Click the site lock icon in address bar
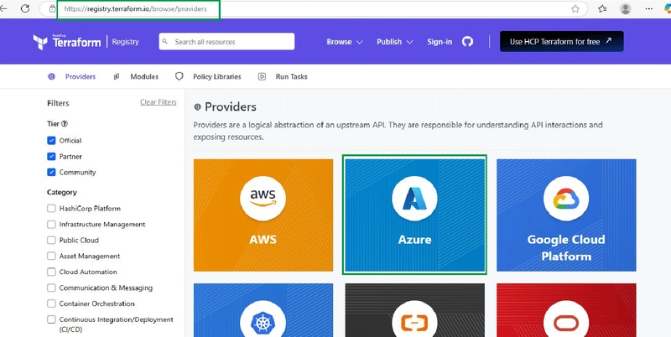The height and width of the screenshot is (337, 671). pyautogui.click(x=52, y=8)
